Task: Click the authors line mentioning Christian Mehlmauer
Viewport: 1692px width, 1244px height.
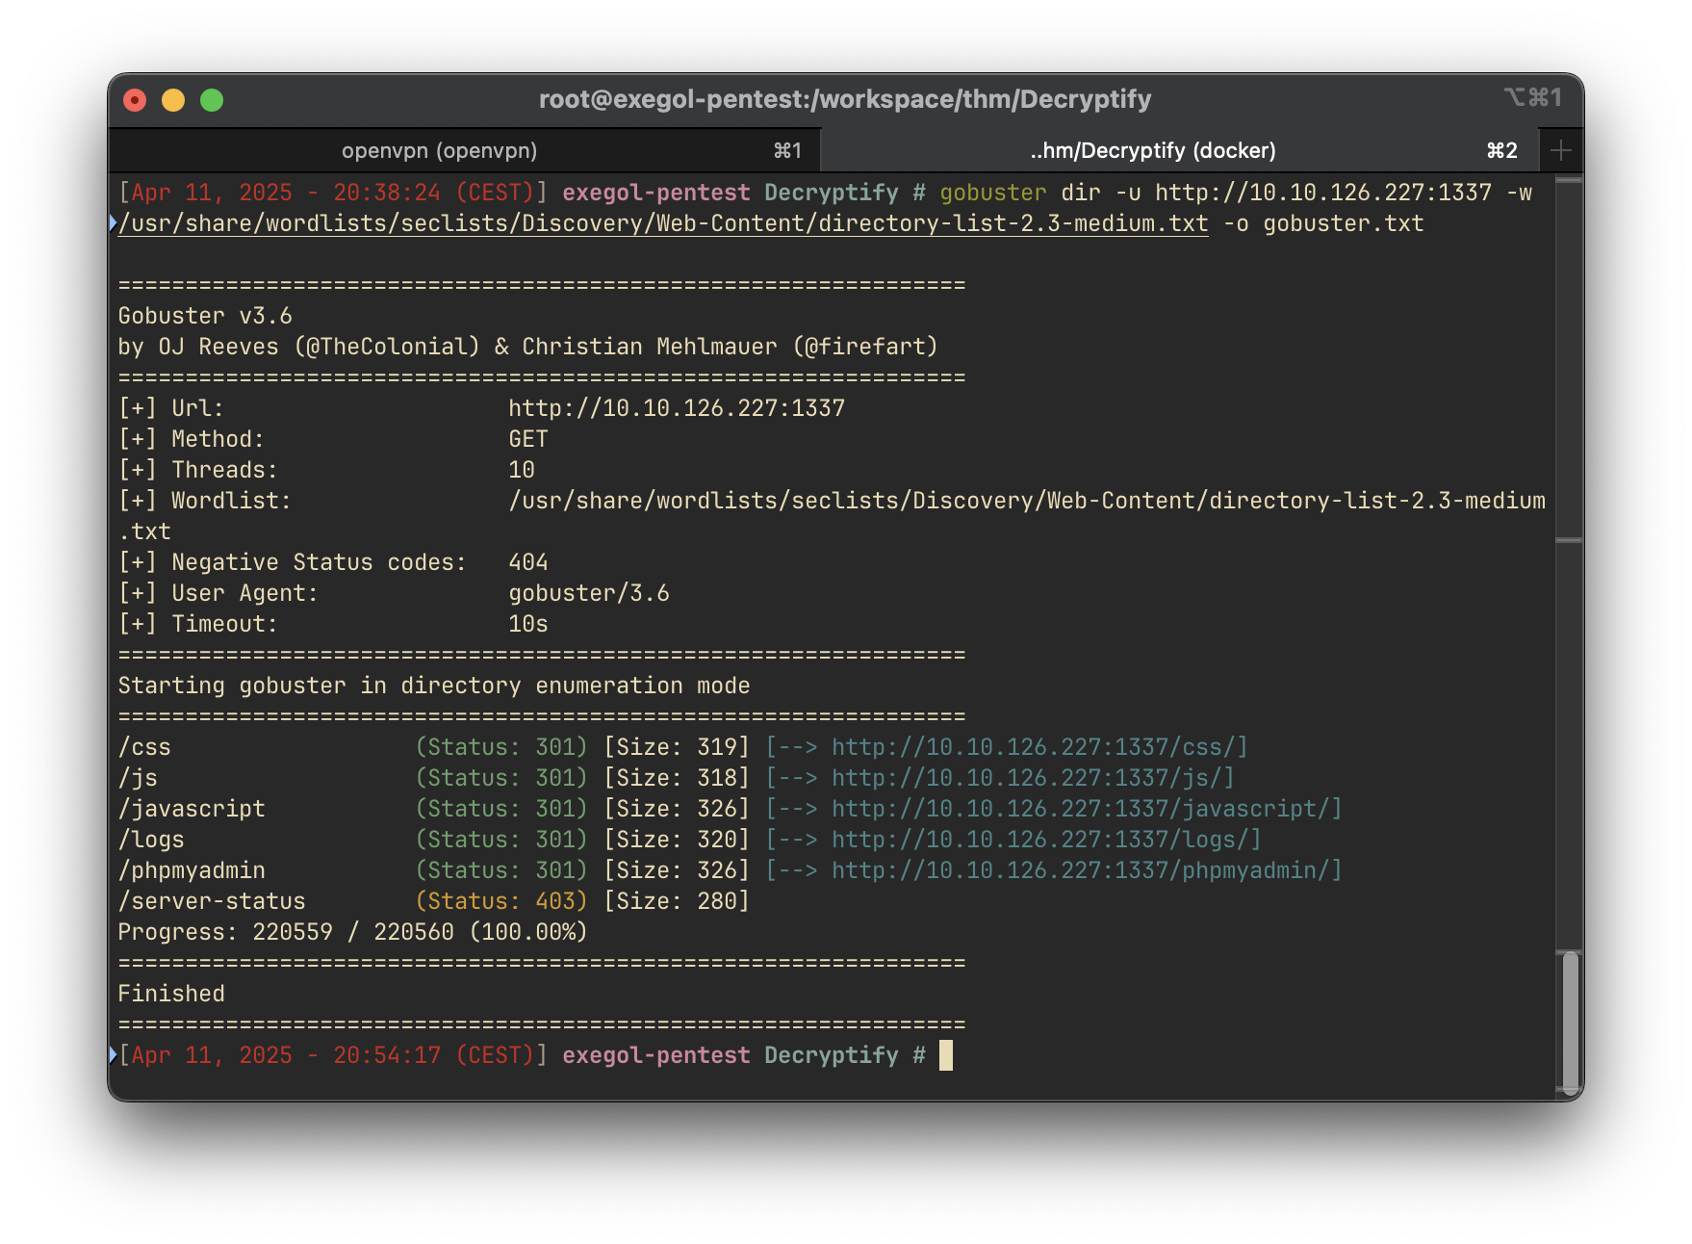Action: [x=528, y=347]
